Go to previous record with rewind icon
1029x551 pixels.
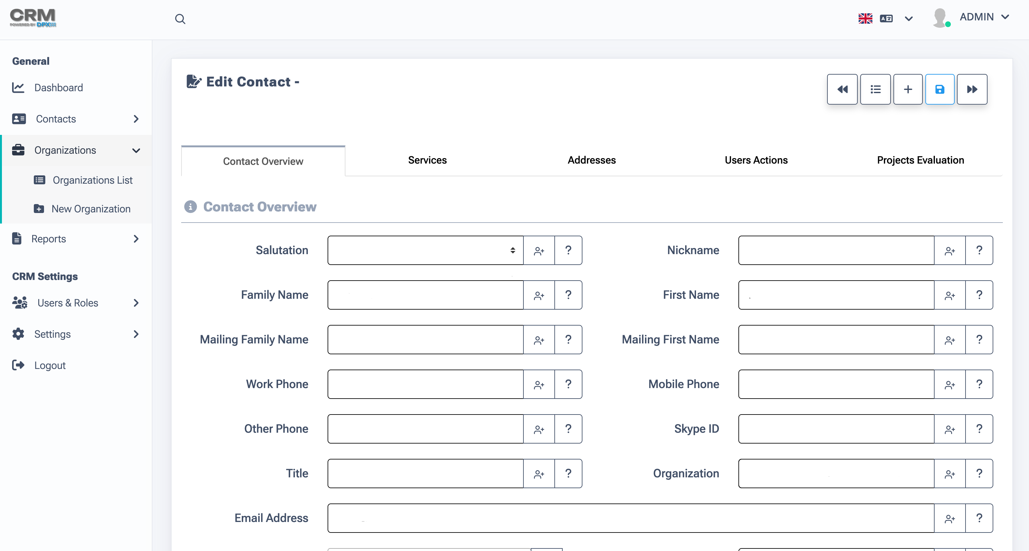(842, 89)
